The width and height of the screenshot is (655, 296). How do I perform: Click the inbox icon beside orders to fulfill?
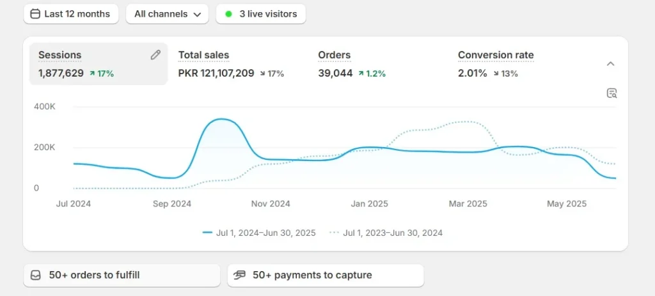click(36, 275)
